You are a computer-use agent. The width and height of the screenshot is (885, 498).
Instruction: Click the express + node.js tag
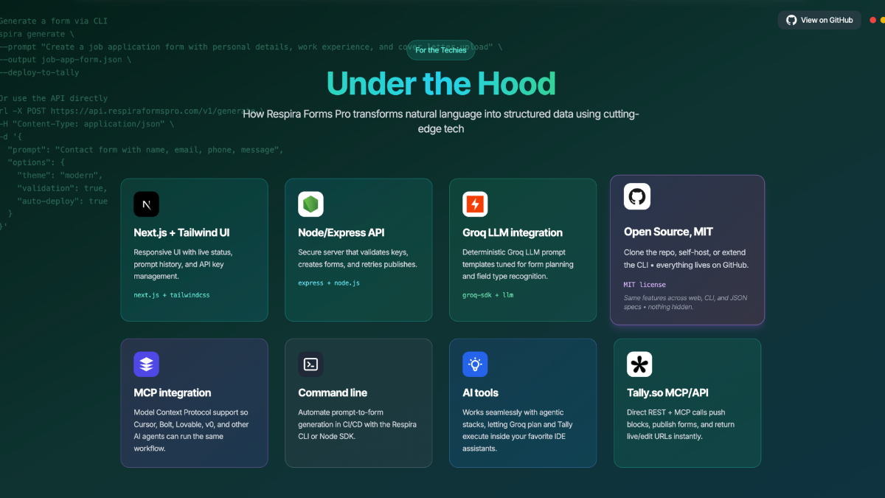click(329, 283)
